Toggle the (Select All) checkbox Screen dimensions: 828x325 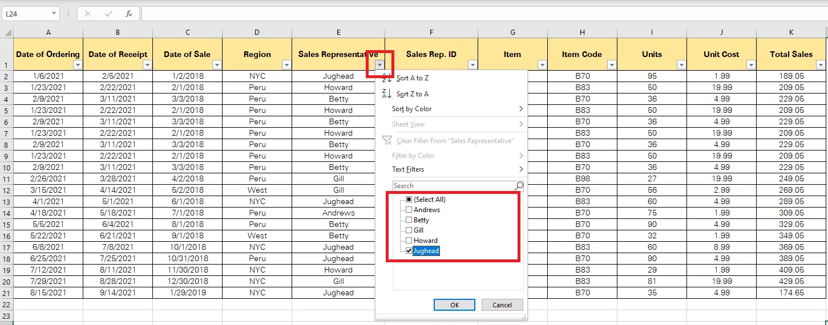click(x=409, y=200)
